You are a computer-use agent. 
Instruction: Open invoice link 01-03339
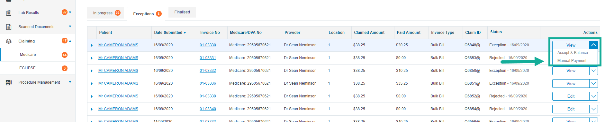coord(208,96)
